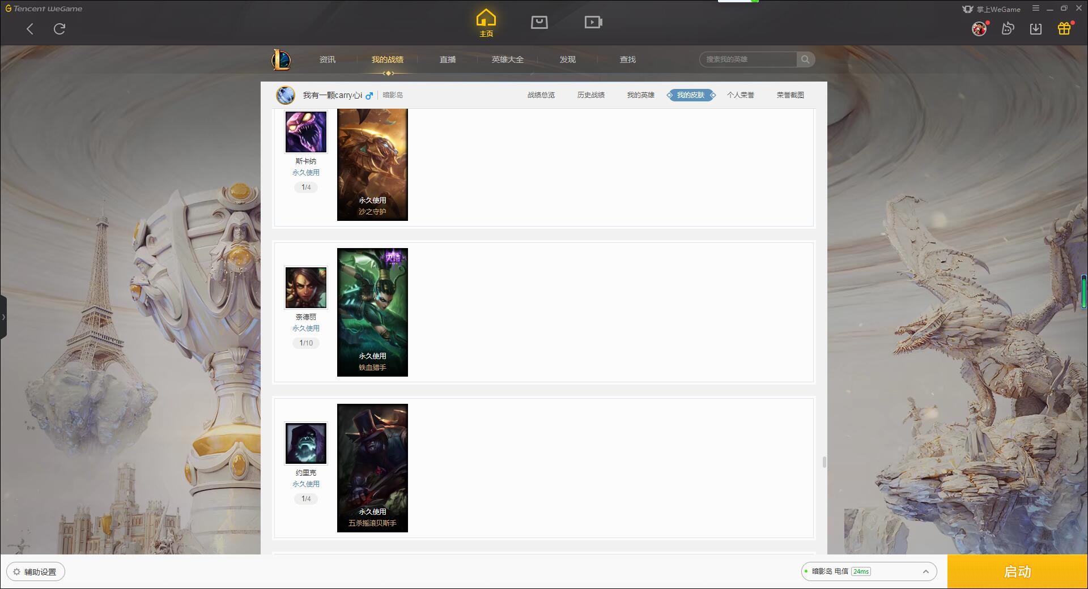Click 永久使用 under 斯卡纳
This screenshot has width=1088, height=589.
click(x=306, y=173)
